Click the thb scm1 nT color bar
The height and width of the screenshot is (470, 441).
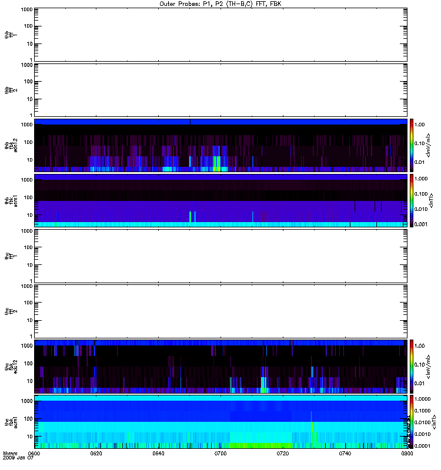tap(412, 200)
